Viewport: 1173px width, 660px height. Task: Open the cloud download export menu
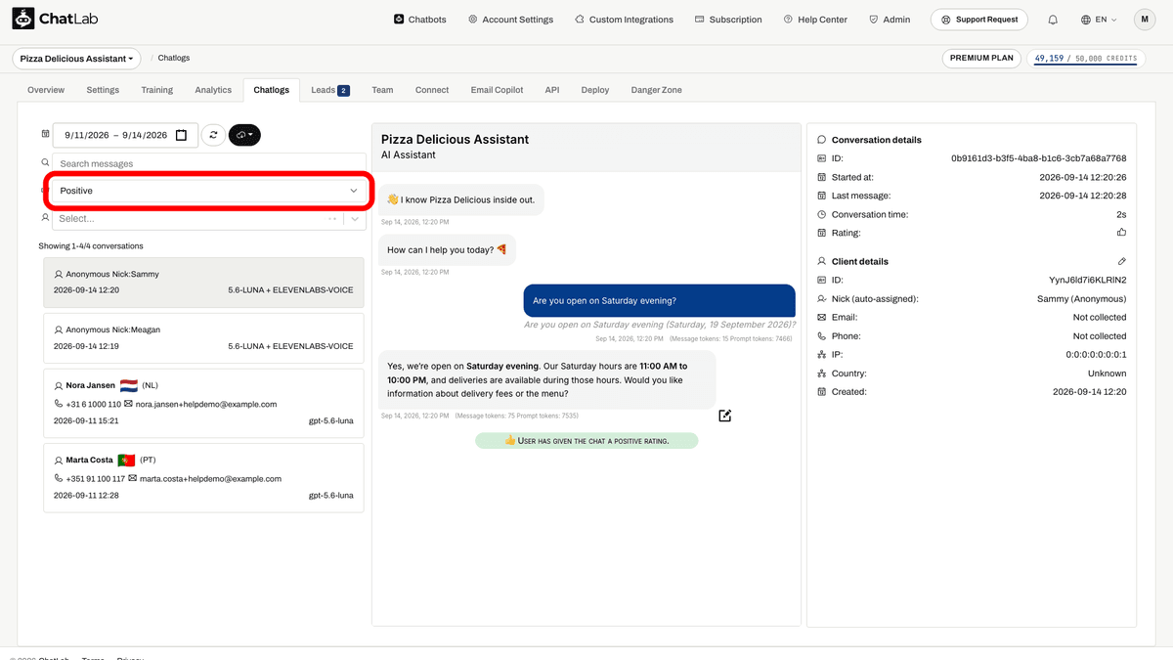244,135
